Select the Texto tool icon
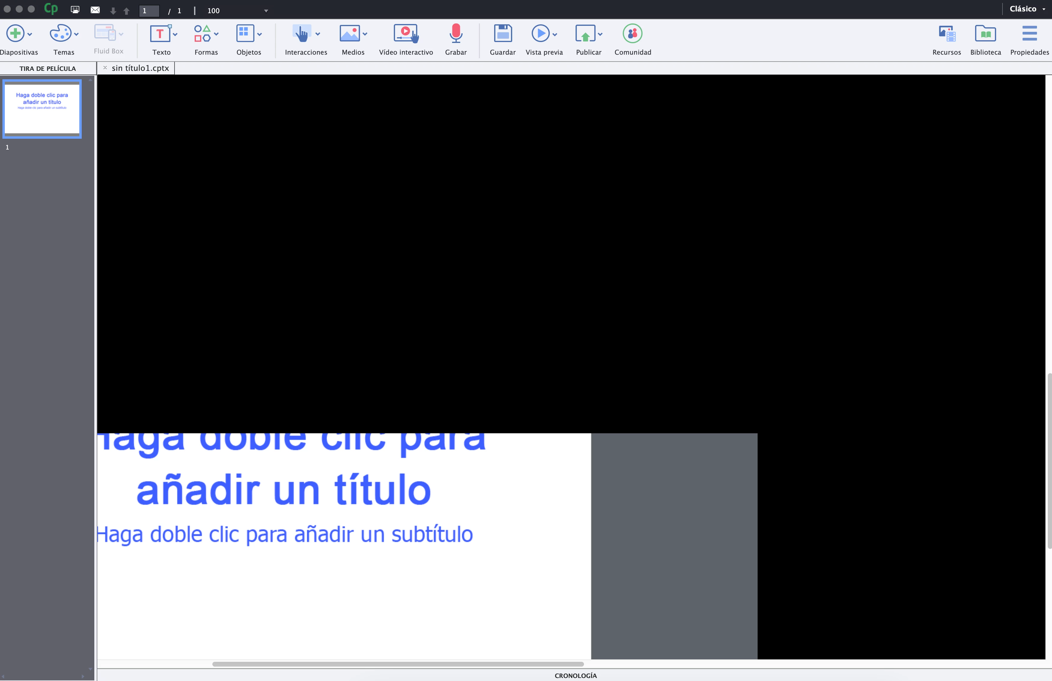This screenshot has height=681, width=1052. (160, 34)
